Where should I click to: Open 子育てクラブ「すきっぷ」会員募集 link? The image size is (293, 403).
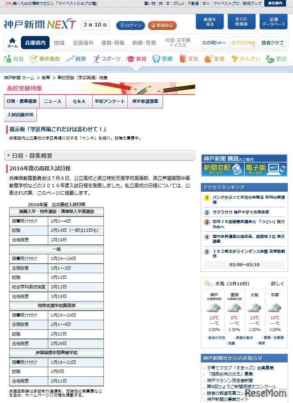tap(240, 368)
